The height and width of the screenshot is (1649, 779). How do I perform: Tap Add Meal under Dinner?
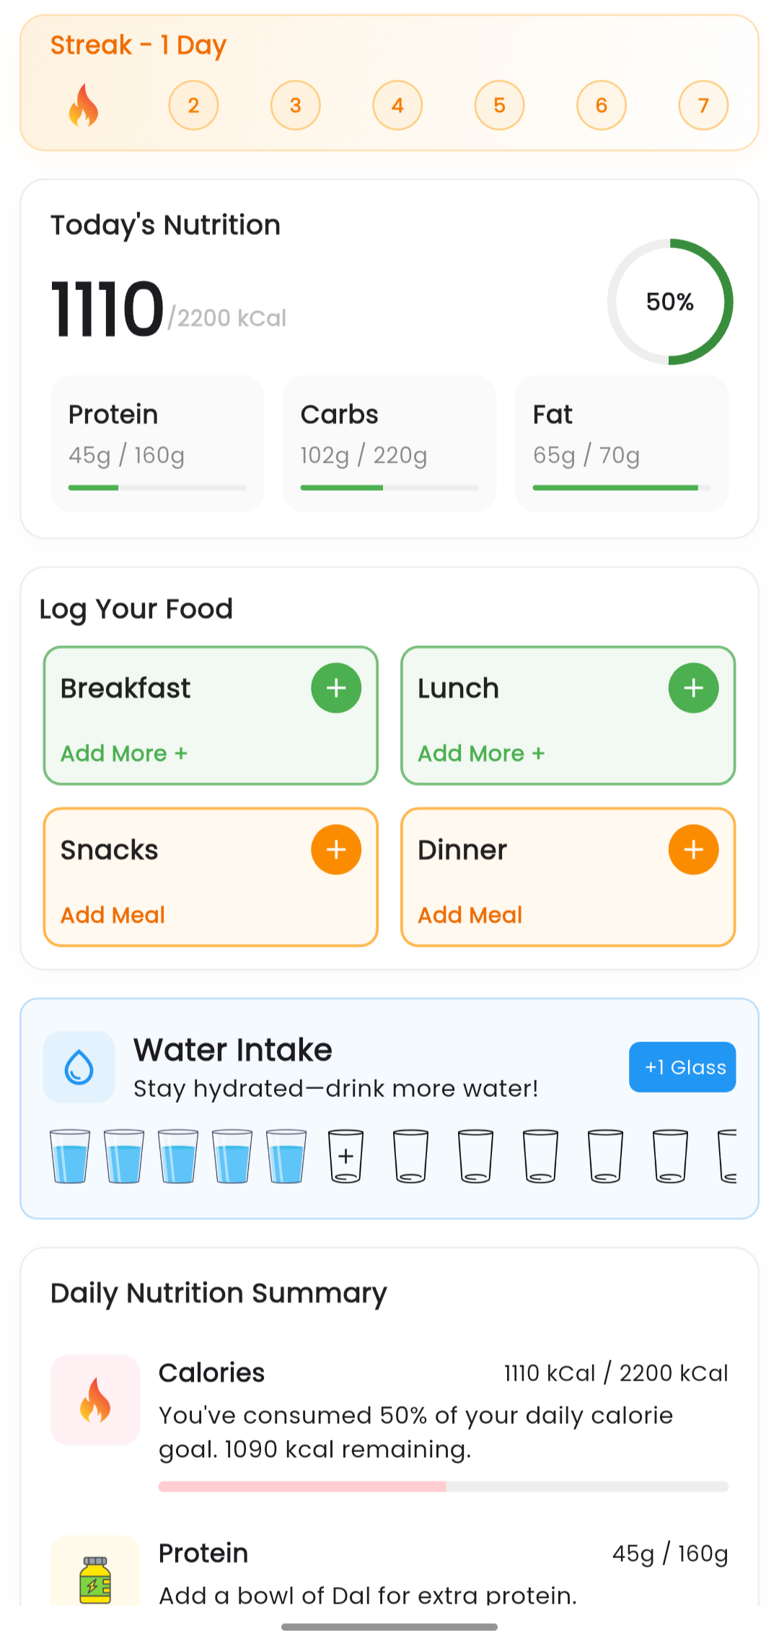pos(470,915)
